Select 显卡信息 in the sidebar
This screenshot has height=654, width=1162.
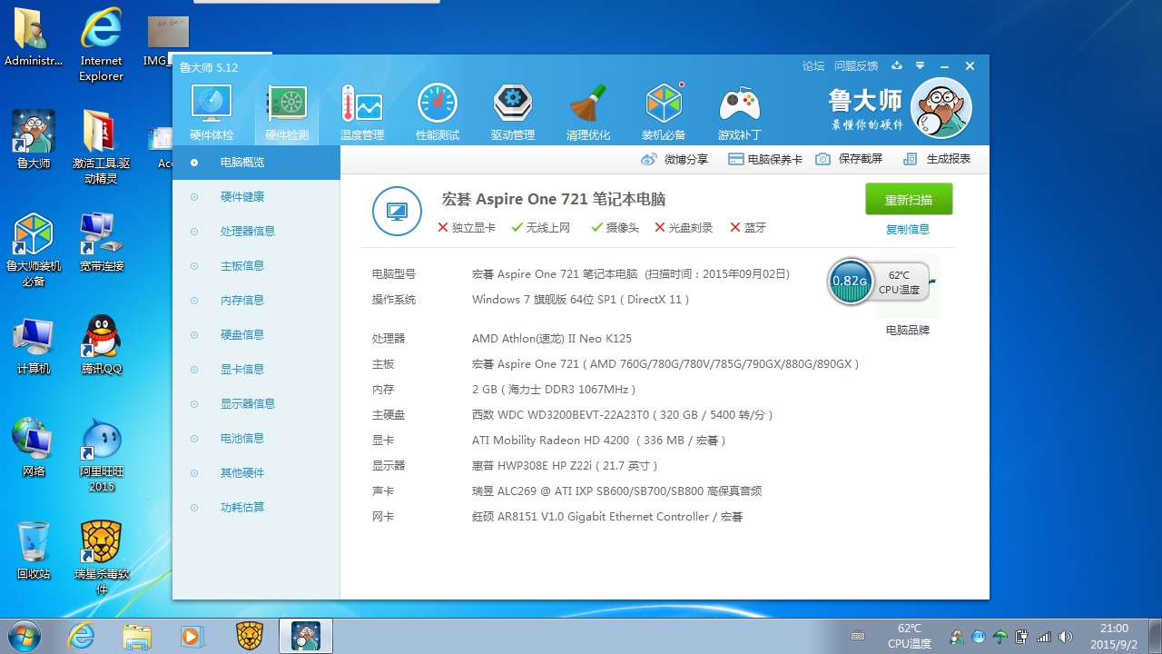[256, 370]
